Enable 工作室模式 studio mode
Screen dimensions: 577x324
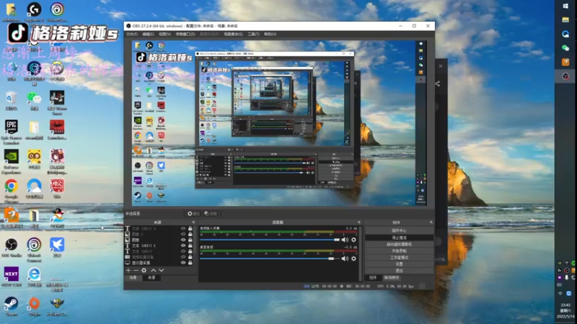(399, 258)
